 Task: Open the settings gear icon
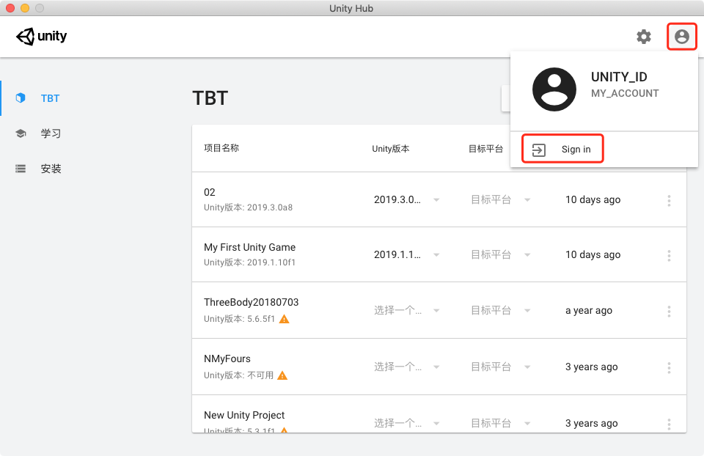pos(643,37)
